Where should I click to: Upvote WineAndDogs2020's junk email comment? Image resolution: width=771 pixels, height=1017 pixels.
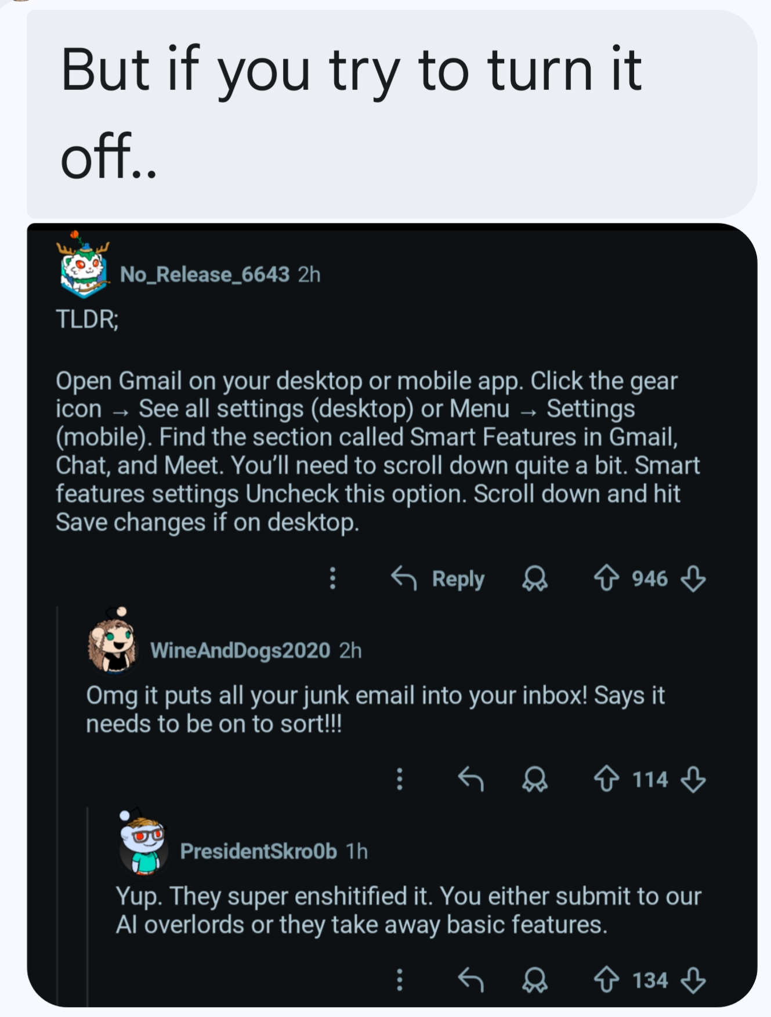[x=607, y=779]
